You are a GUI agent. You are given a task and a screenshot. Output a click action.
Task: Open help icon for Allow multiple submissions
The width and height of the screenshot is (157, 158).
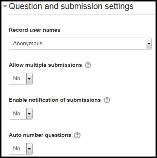click(88, 65)
